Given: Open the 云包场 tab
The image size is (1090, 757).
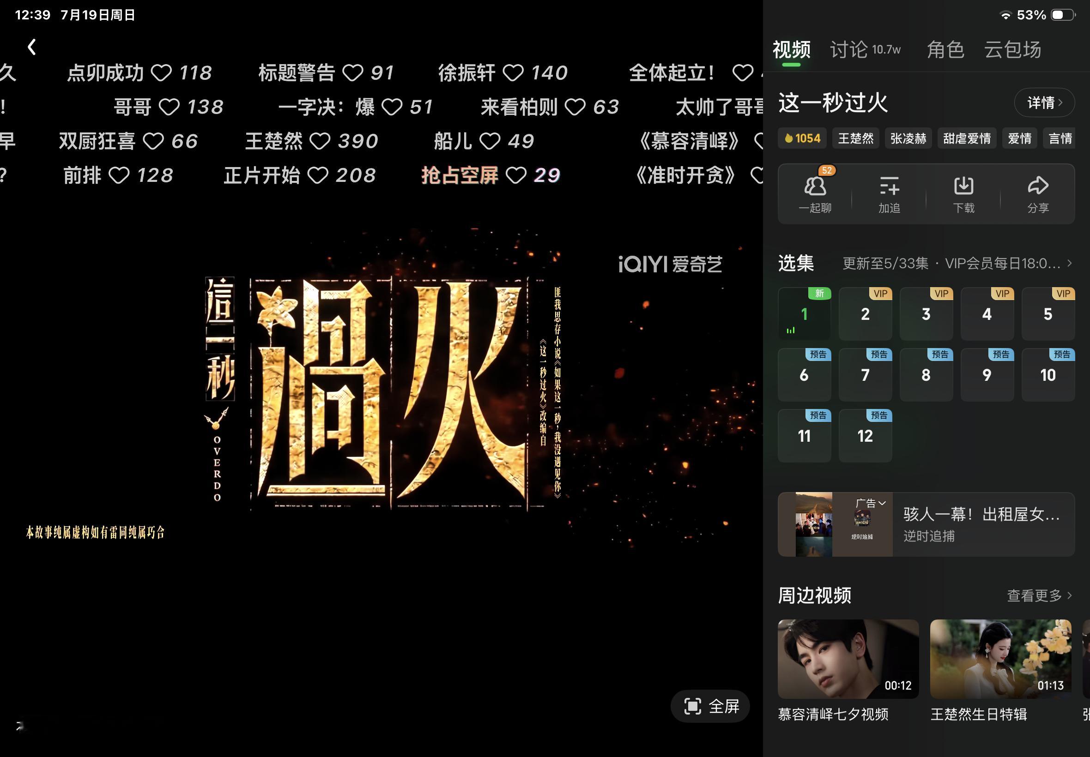Looking at the screenshot, I should 1012,49.
